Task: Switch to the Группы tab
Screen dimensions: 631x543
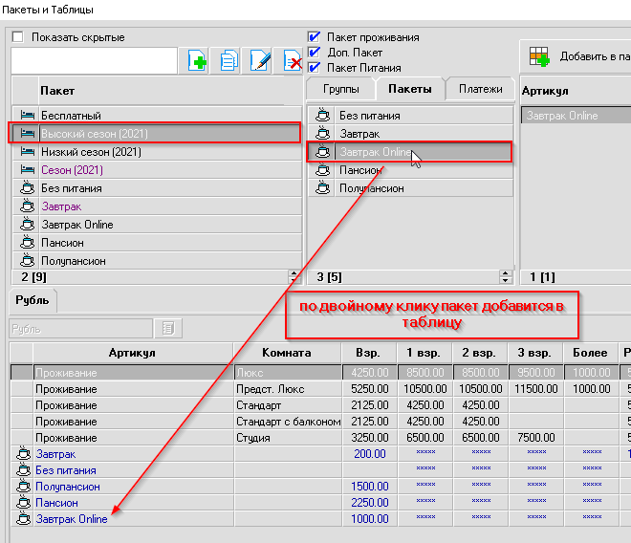Action: pyautogui.click(x=340, y=89)
